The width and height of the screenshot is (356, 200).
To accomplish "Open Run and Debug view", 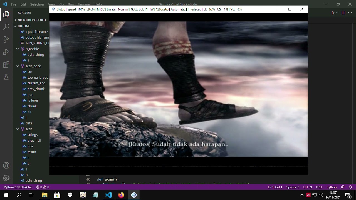I will (6, 52).
